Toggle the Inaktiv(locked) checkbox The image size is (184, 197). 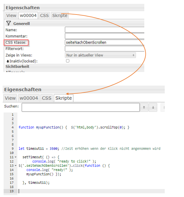[68, 61]
